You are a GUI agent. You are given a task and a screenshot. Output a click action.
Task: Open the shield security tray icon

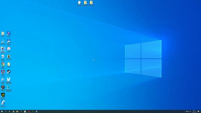click(x=189, y=111)
